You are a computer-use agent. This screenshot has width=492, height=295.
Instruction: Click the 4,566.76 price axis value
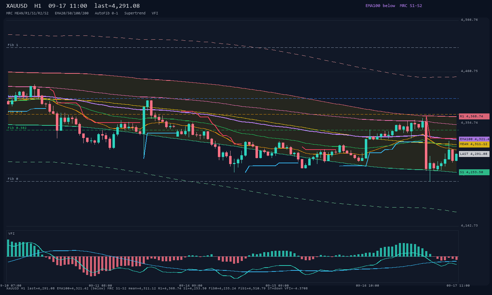pyautogui.click(x=470, y=20)
